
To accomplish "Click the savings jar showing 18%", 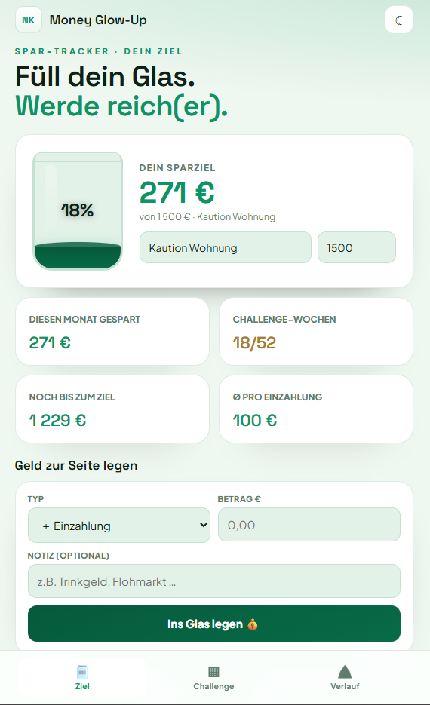I will pos(78,210).
